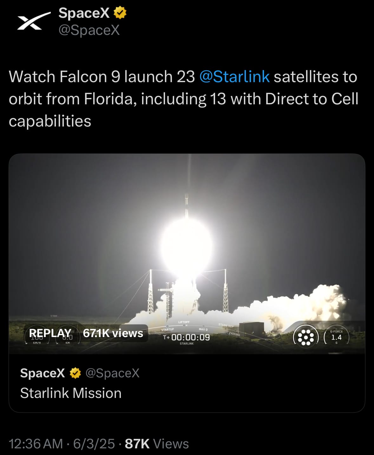Click the KM/H speed gauge
The width and height of the screenshot is (374, 455).
point(37,339)
